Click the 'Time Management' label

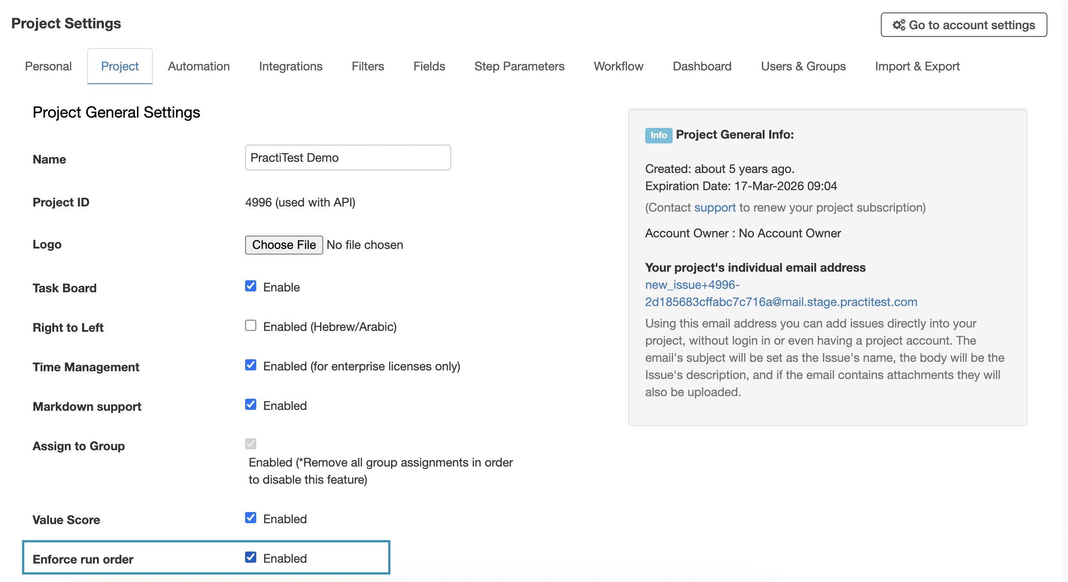click(x=86, y=367)
